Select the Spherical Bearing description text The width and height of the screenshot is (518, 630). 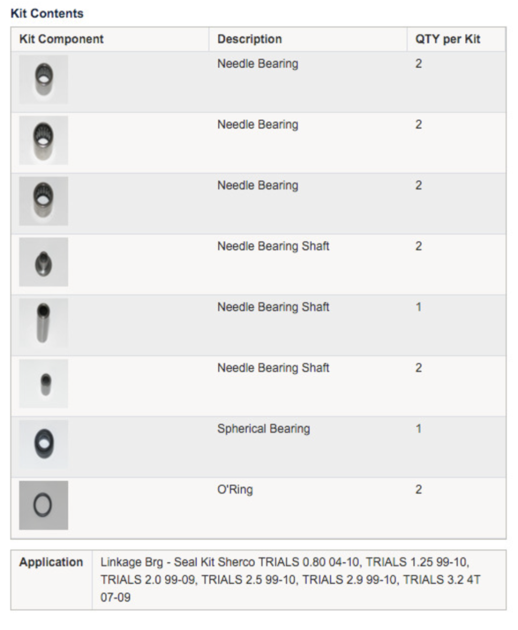click(263, 429)
